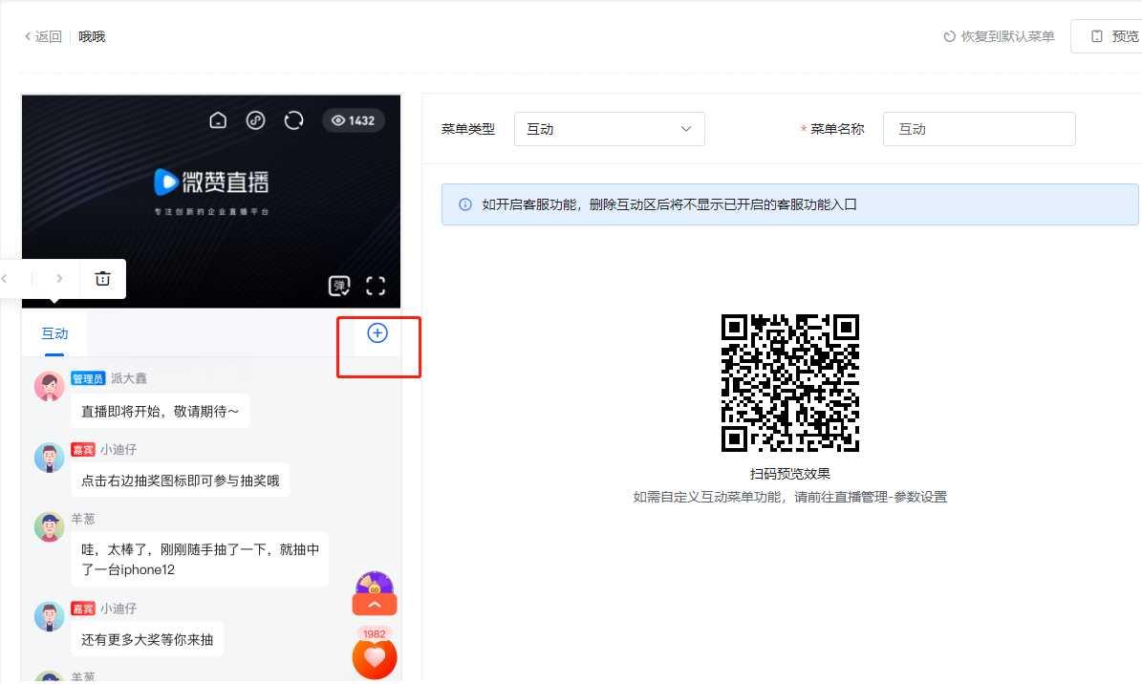Viewport: 1142px width, 684px height.
Task: Add a new menu with plus icon
Action: pos(377,332)
